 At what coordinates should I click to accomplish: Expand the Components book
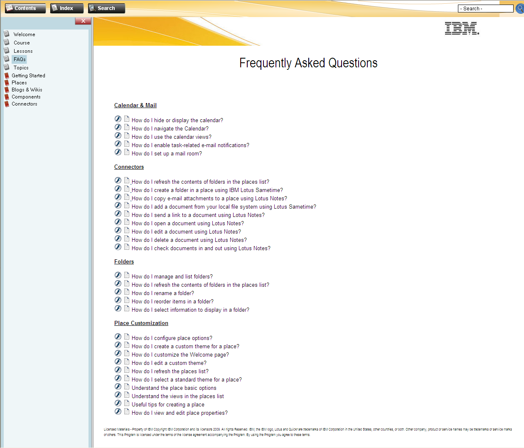pos(26,97)
